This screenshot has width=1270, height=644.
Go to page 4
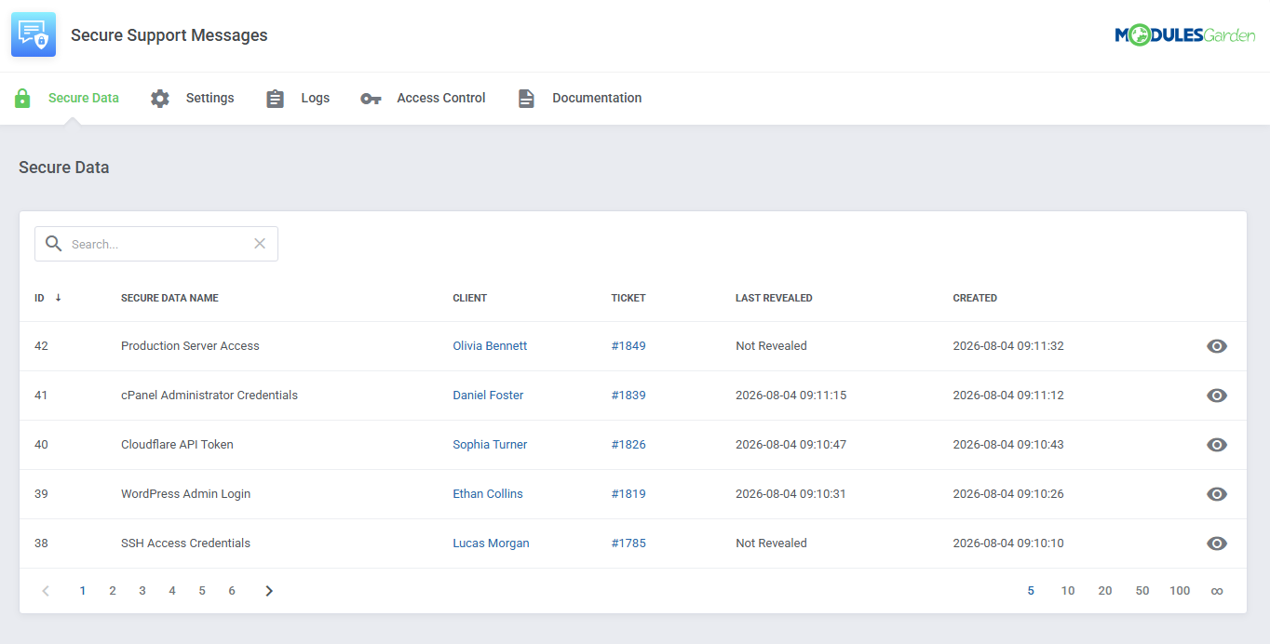[172, 591]
